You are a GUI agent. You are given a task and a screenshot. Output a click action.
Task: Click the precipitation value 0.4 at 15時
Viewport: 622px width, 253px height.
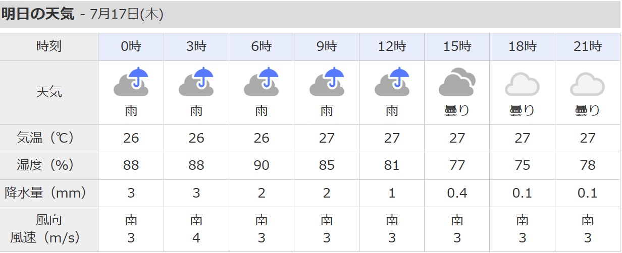point(457,193)
